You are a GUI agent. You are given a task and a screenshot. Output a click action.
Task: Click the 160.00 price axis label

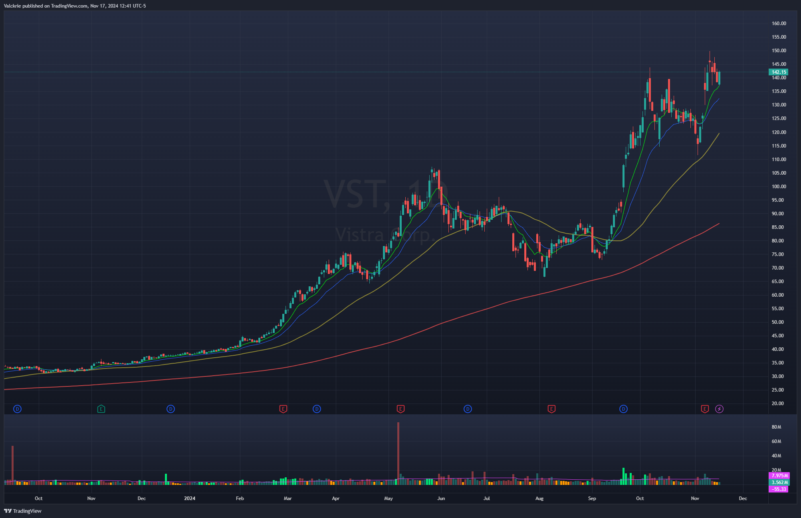point(779,24)
